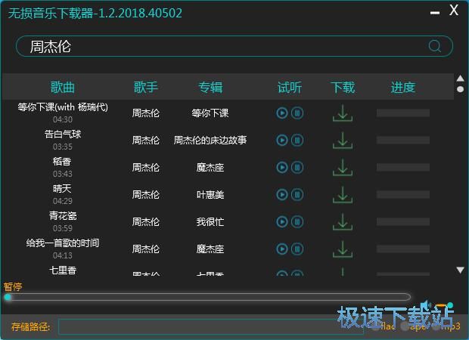The image size is (469, 340).
Task: Click the album name 叶惠美
Action: (210, 194)
